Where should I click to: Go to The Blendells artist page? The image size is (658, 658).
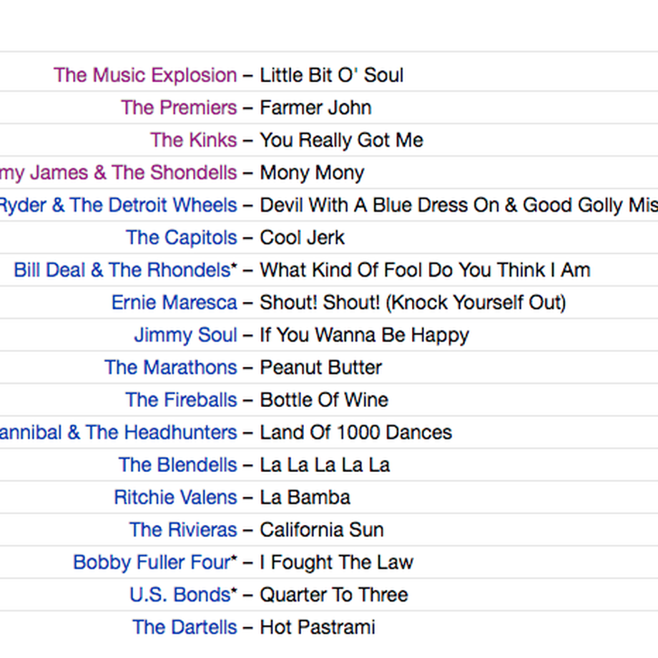178,465
